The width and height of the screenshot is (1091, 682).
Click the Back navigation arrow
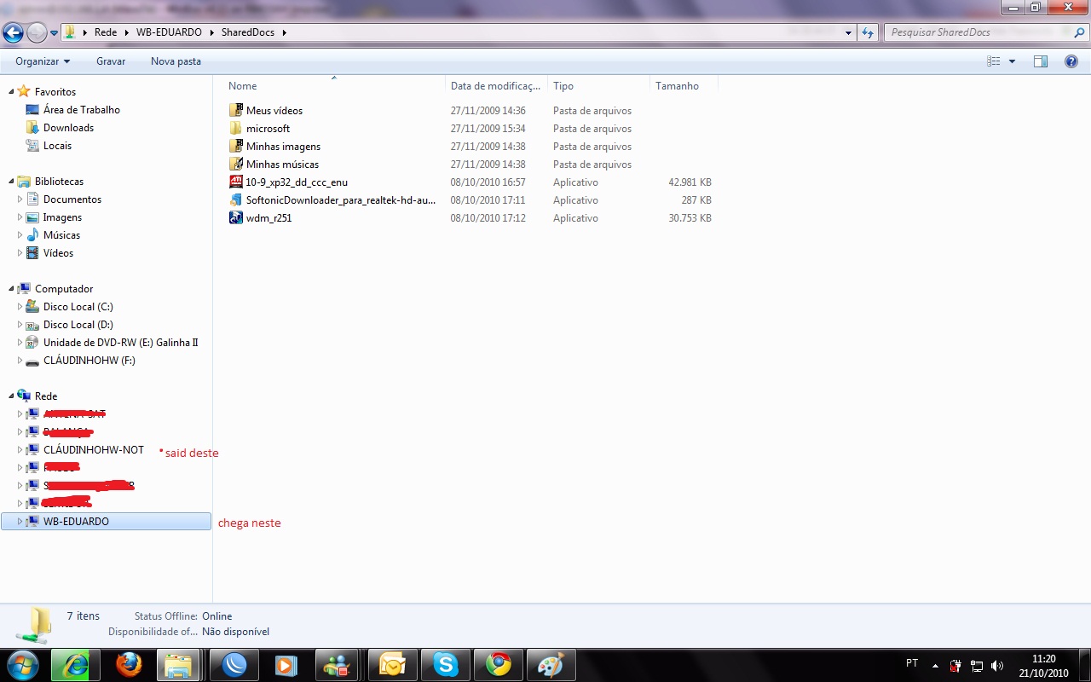click(x=13, y=32)
